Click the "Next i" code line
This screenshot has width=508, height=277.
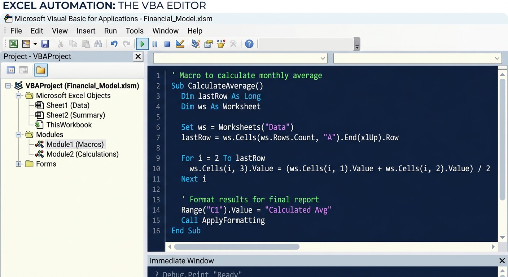coord(194,179)
